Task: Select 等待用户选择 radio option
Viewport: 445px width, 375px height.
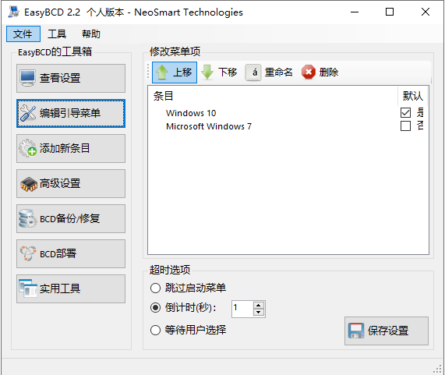Action: point(155,330)
